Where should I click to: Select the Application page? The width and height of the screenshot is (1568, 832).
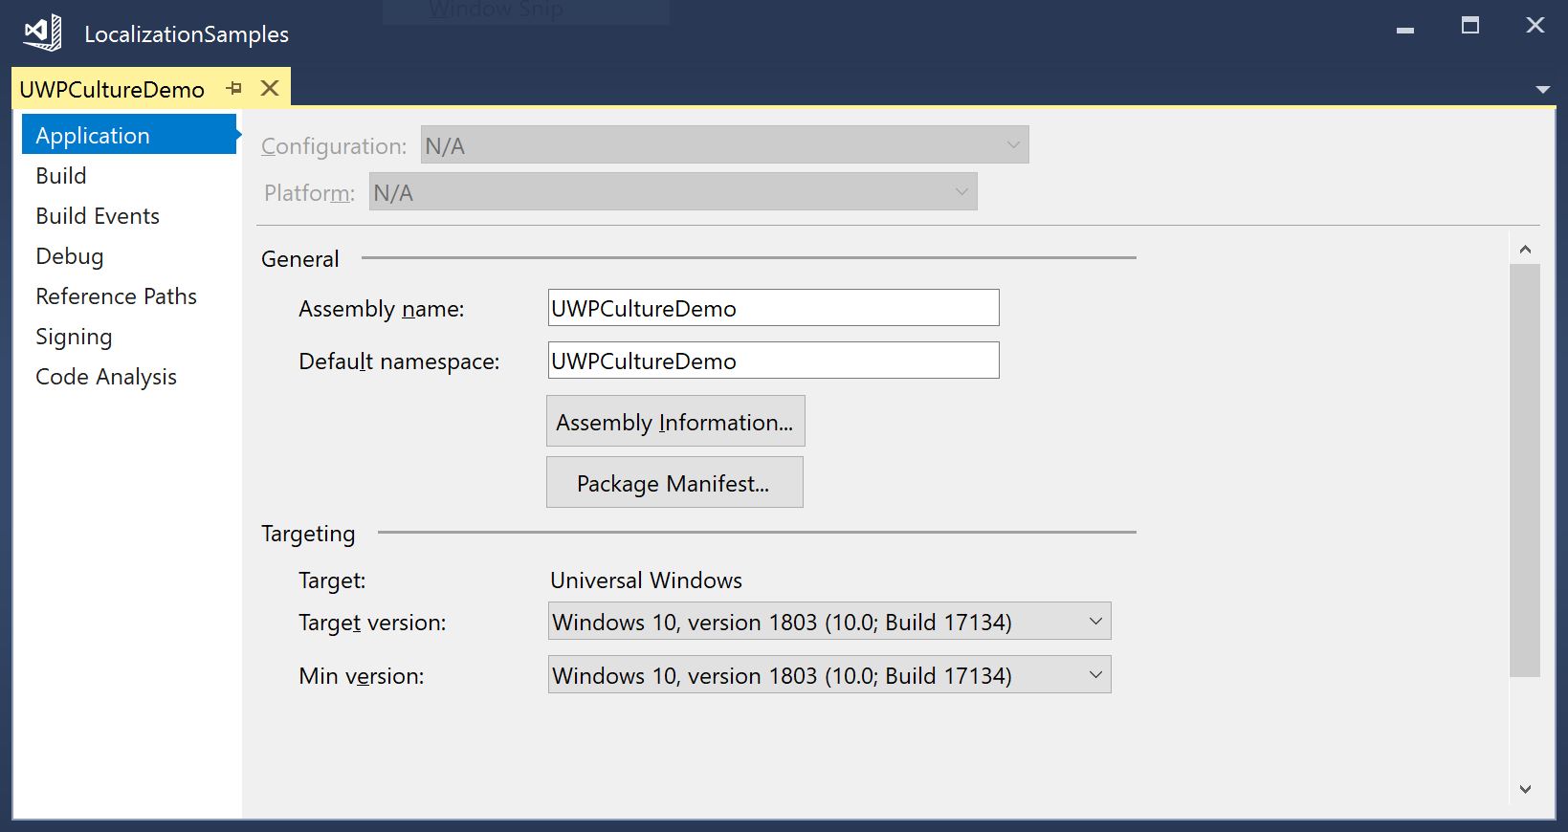coord(129,135)
